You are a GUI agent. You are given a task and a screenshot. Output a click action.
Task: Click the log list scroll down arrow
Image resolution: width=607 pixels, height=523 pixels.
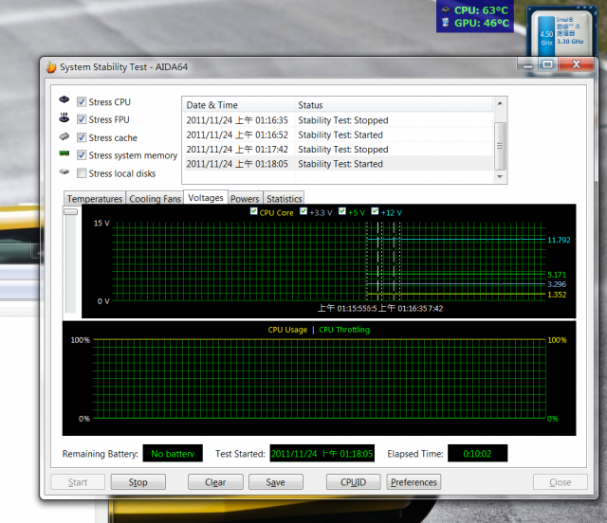tap(500, 176)
